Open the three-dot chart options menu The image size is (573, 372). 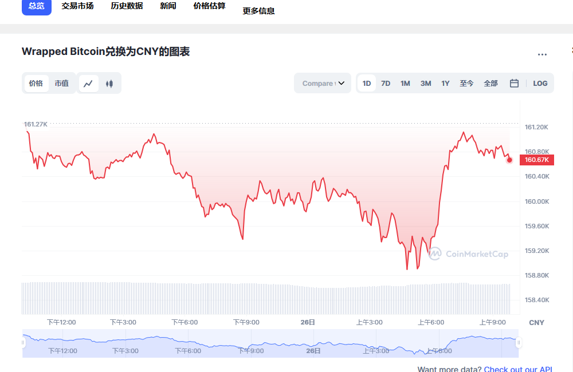point(542,54)
